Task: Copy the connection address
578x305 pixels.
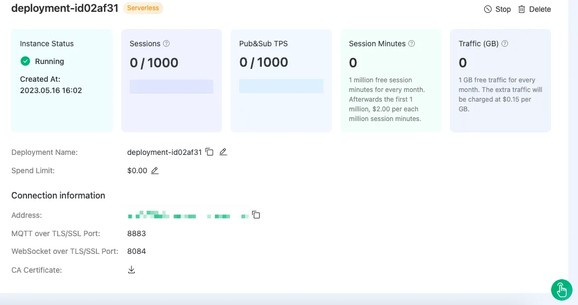Action: point(256,215)
